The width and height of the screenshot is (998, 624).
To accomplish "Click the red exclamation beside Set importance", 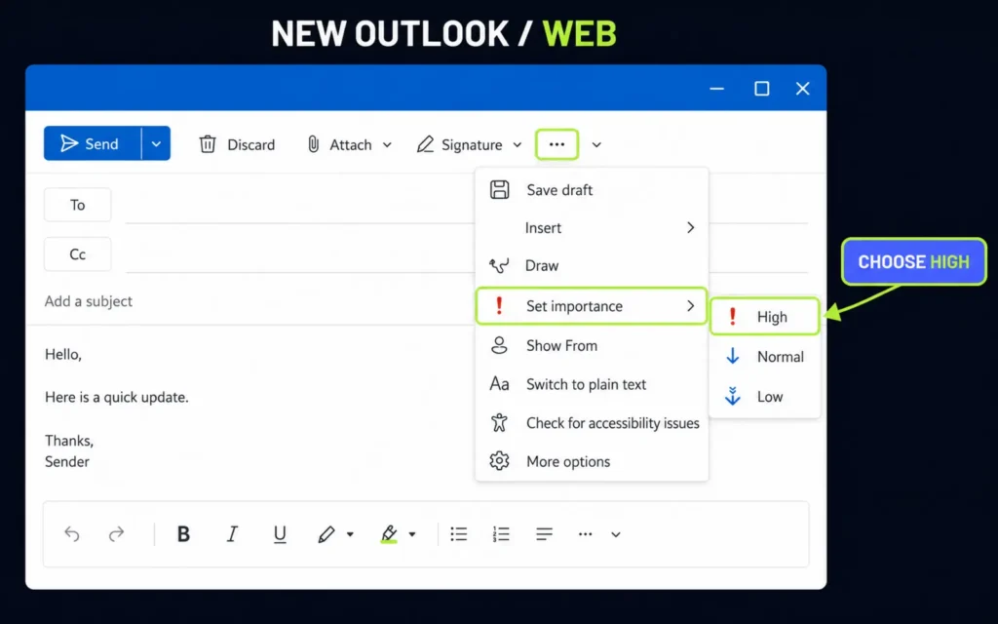I will [x=499, y=305].
